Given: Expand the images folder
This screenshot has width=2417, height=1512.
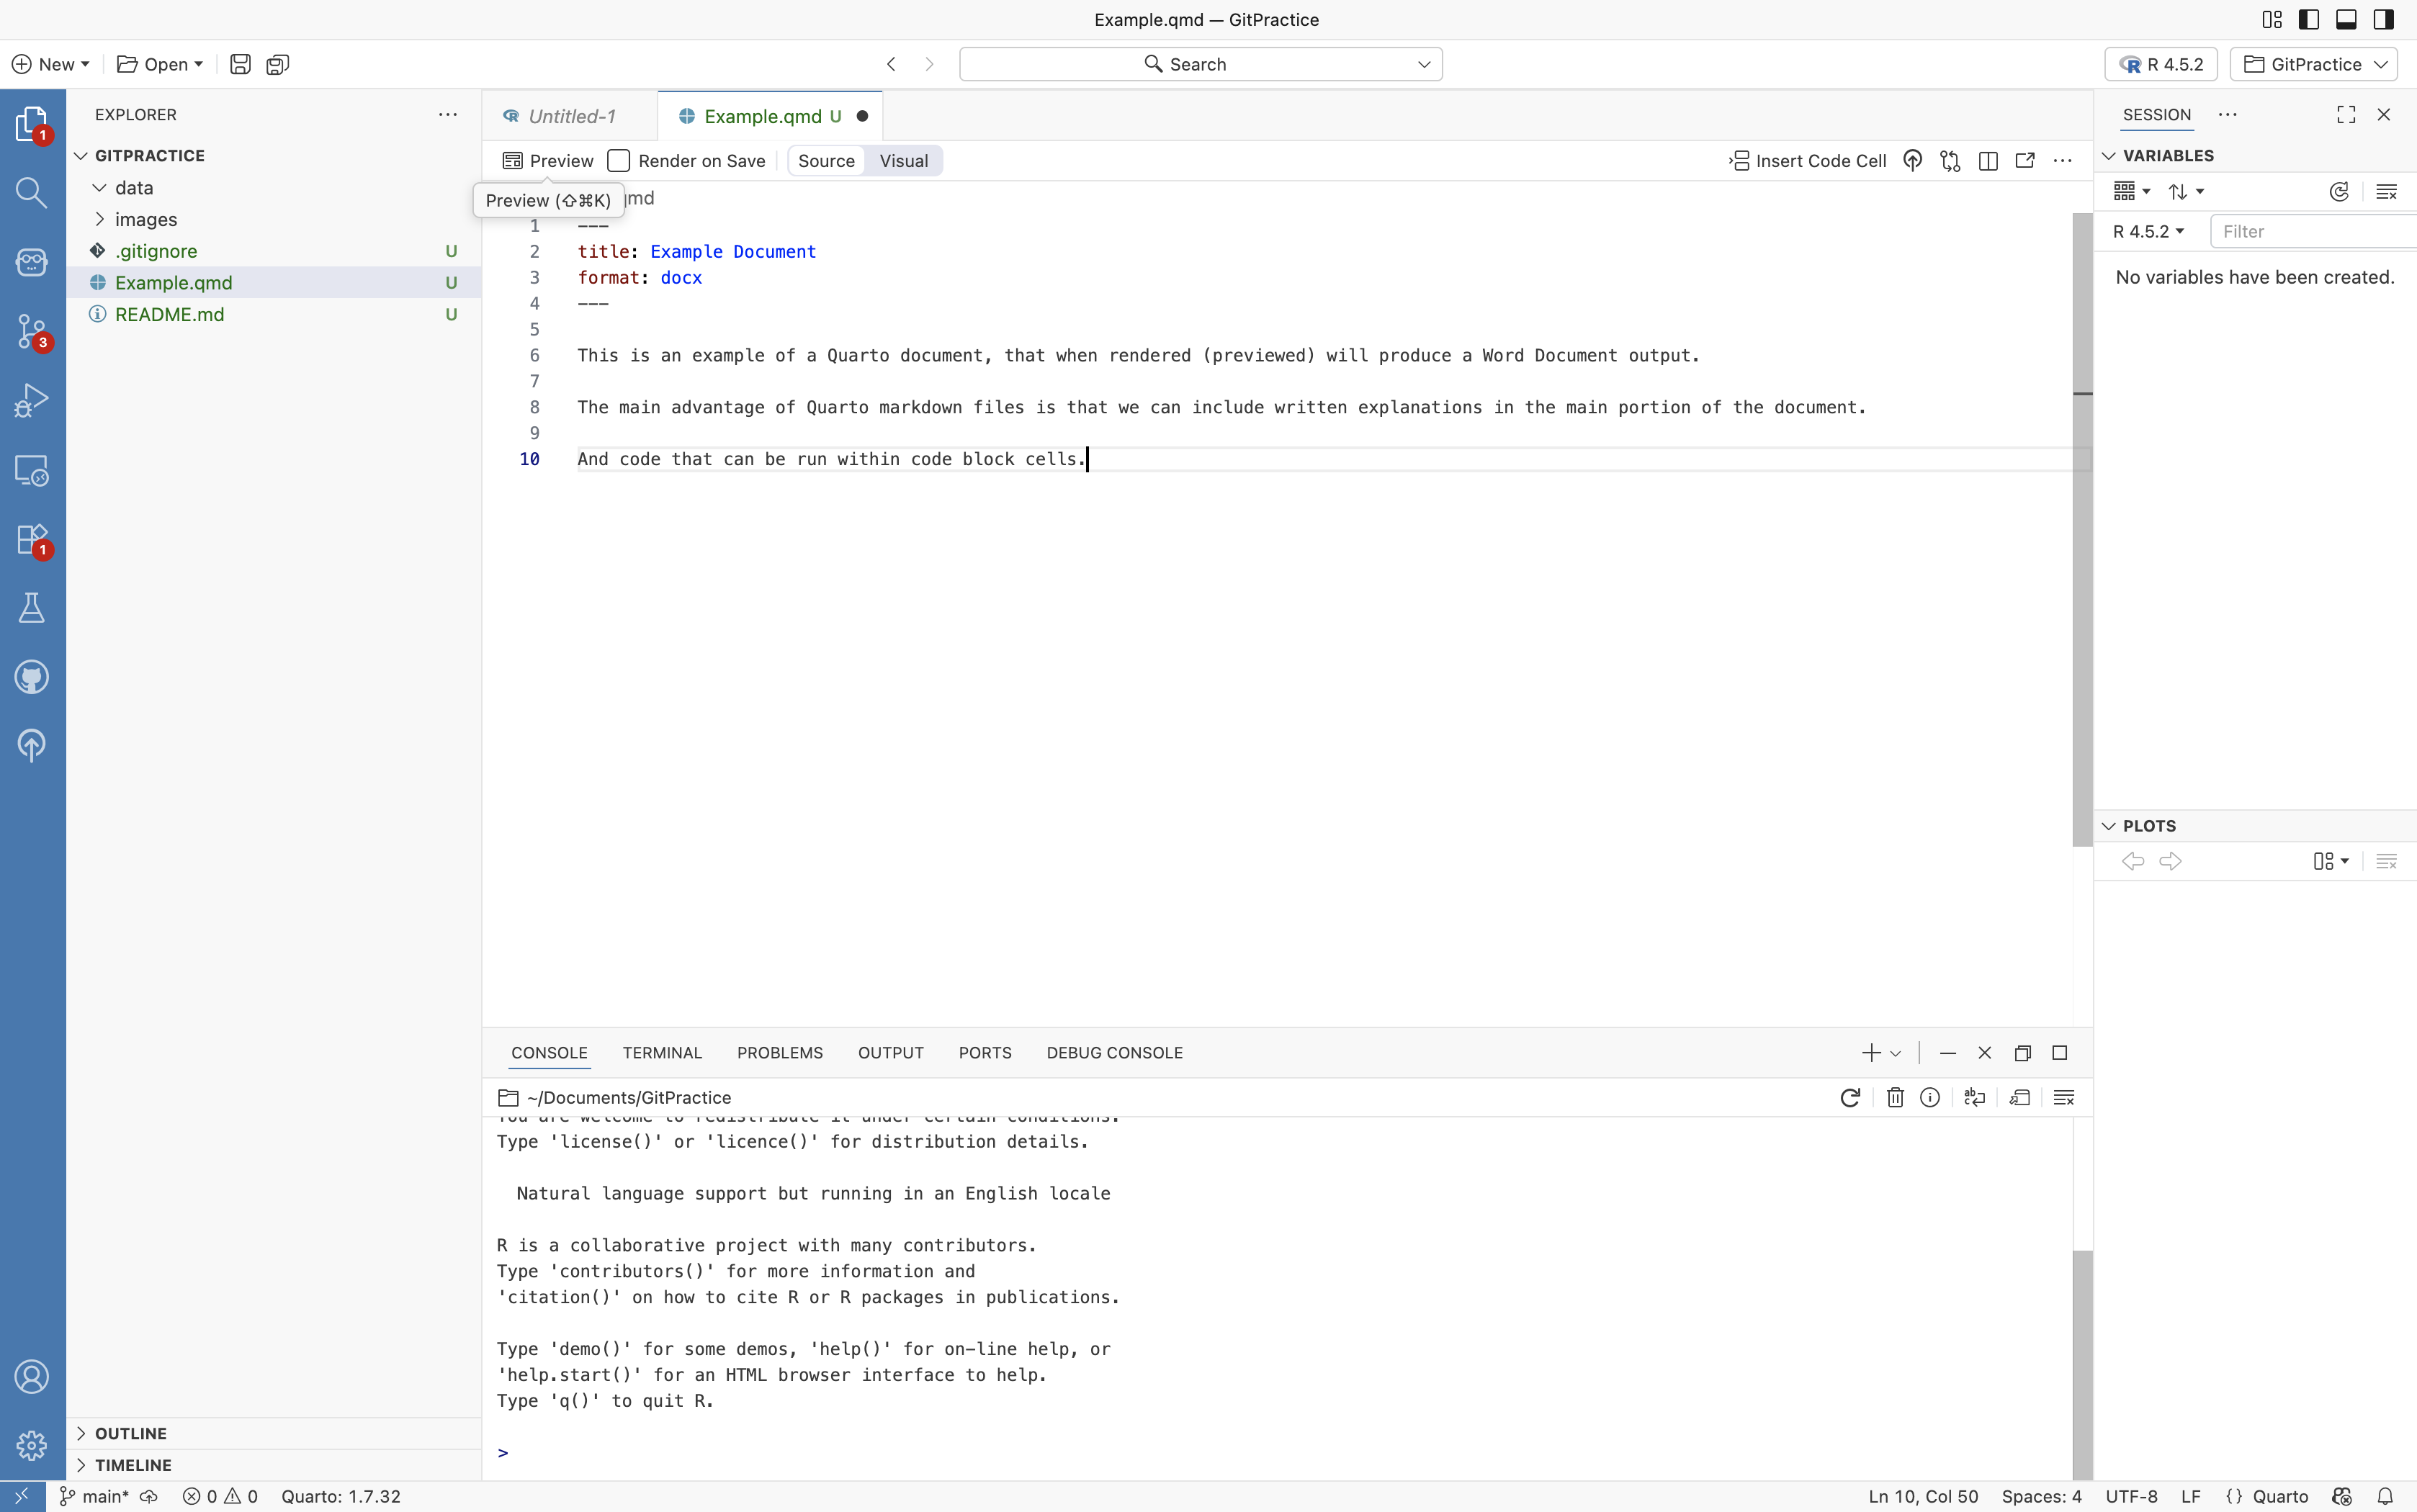Looking at the screenshot, I should 145,219.
